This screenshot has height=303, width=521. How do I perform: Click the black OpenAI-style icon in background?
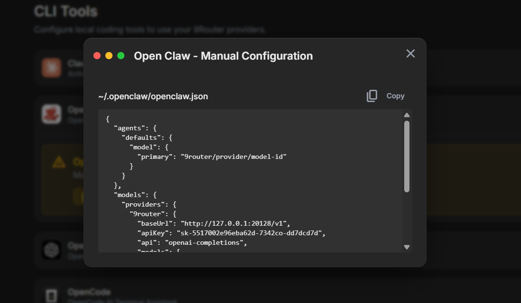click(x=51, y=250)
